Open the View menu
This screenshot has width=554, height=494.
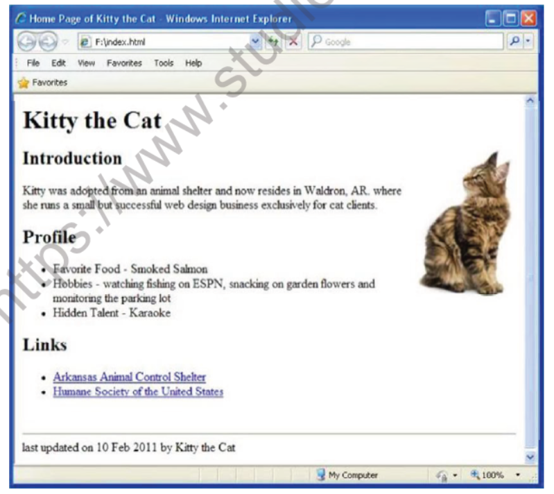click(86, 63)
